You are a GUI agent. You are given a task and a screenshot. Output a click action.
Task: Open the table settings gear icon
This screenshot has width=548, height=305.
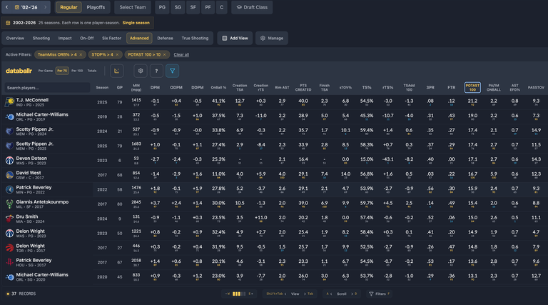click(141, 71)
